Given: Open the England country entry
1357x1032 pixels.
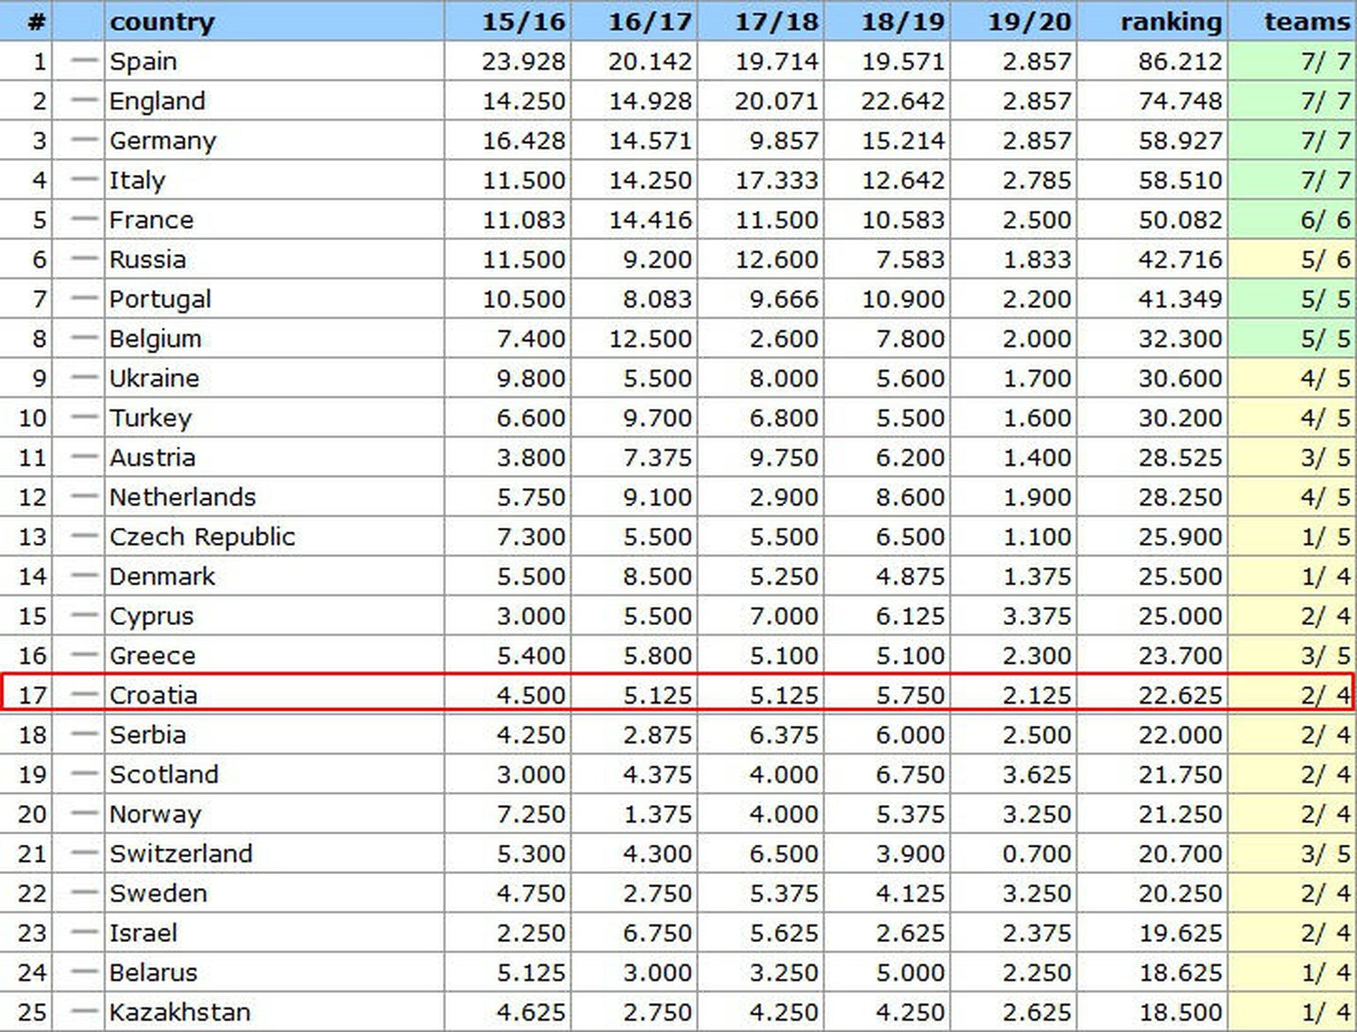Looking at the screenshot, I should tap(157, 101).
